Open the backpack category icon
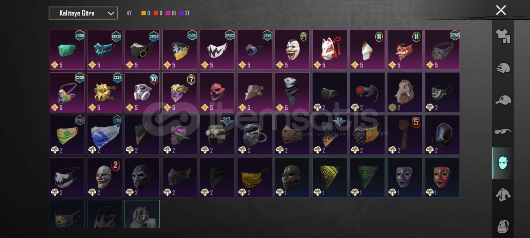 pyautogui.click(x=503, y=226)
